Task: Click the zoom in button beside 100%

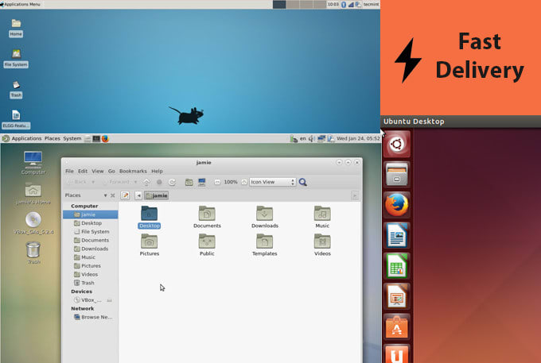Action: (243, 182)
